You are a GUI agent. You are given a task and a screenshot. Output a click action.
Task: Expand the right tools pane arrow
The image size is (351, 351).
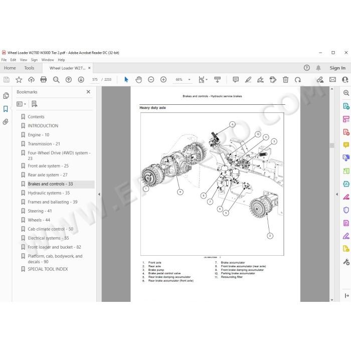coord(336,195)
